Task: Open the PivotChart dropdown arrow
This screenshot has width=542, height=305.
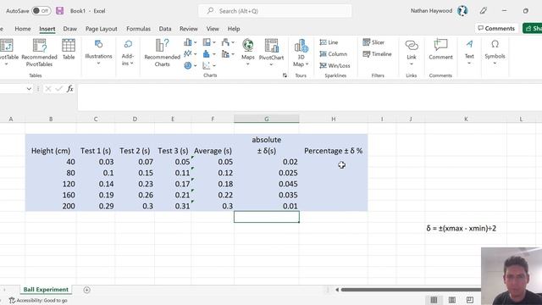Action: 271,64
